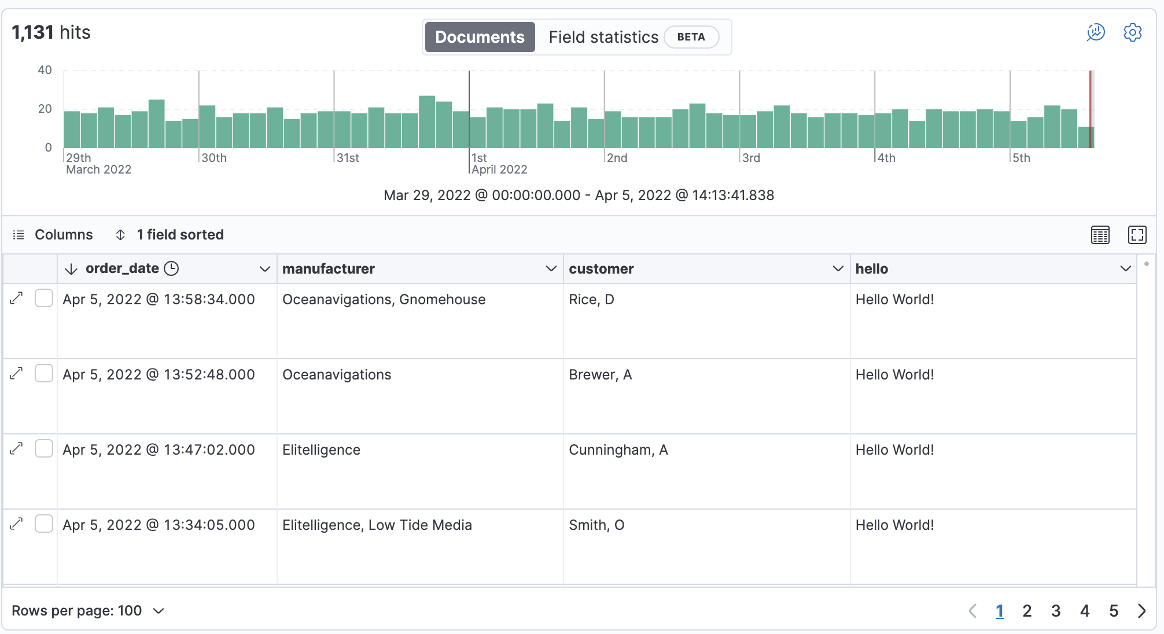This screenshot has width=1164, height=634.
Task: Open the customer column options chevron
Action: [x=837, y=269]
